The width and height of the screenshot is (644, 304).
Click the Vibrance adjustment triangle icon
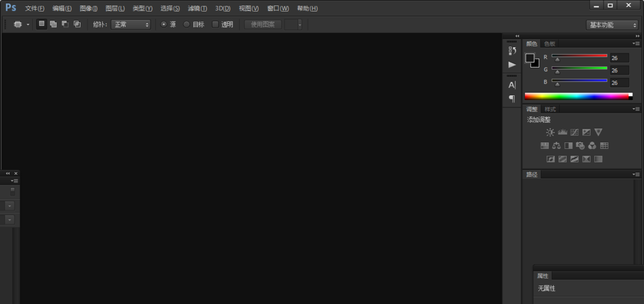[x=598, y=132]
